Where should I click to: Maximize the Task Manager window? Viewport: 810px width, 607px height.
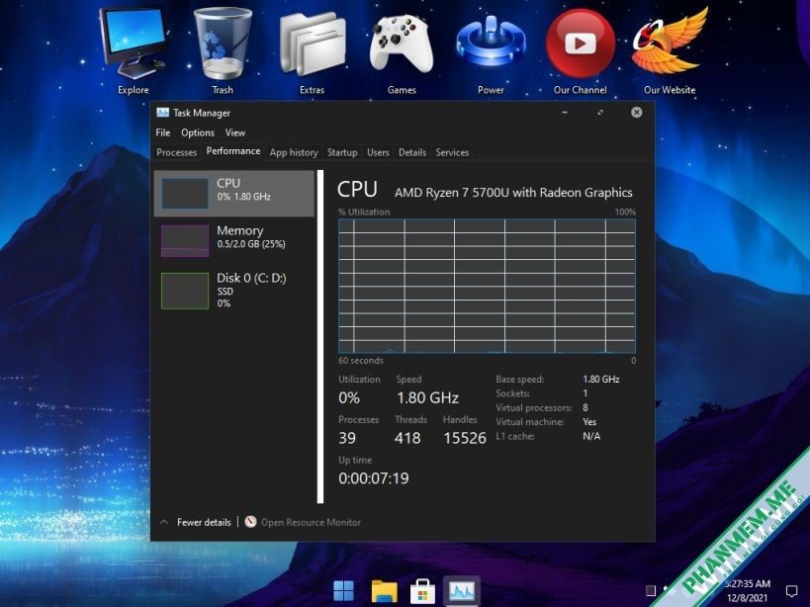click(600, 112)
